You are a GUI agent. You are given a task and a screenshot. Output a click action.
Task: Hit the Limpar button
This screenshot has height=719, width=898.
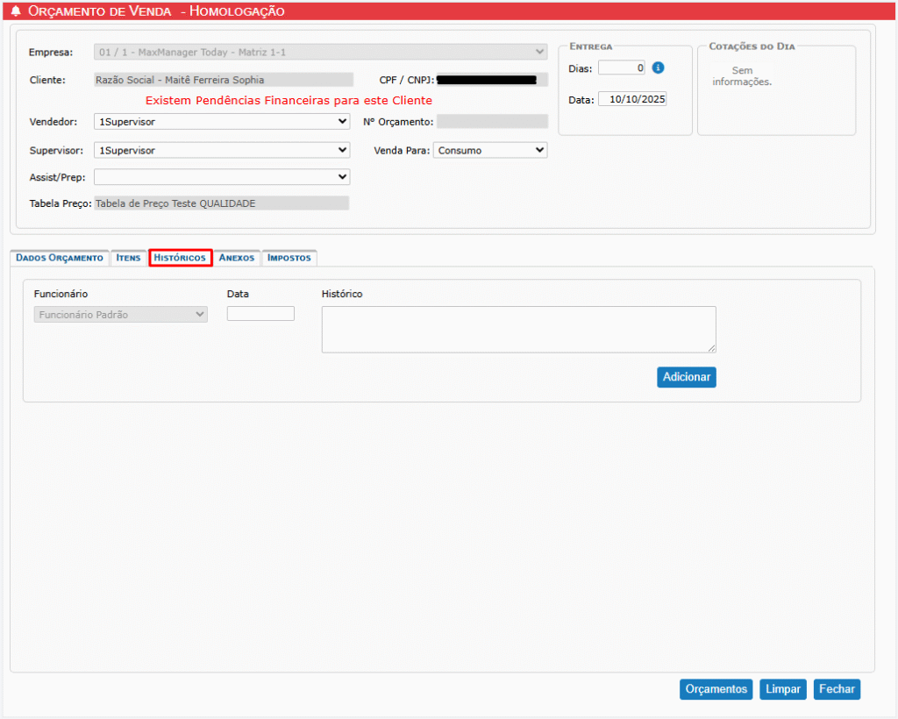pyautogui.click(x=782, y=689)
